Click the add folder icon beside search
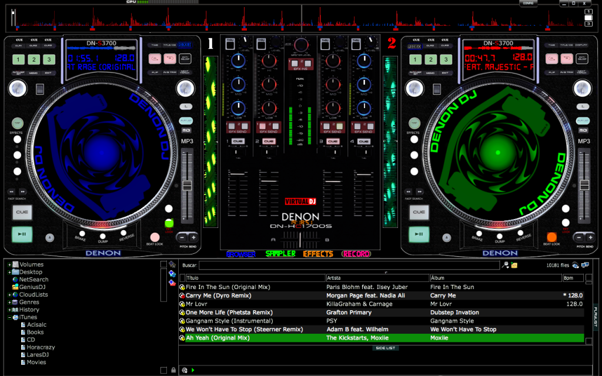This screenshot has width=602, height=376. point(514,265)
